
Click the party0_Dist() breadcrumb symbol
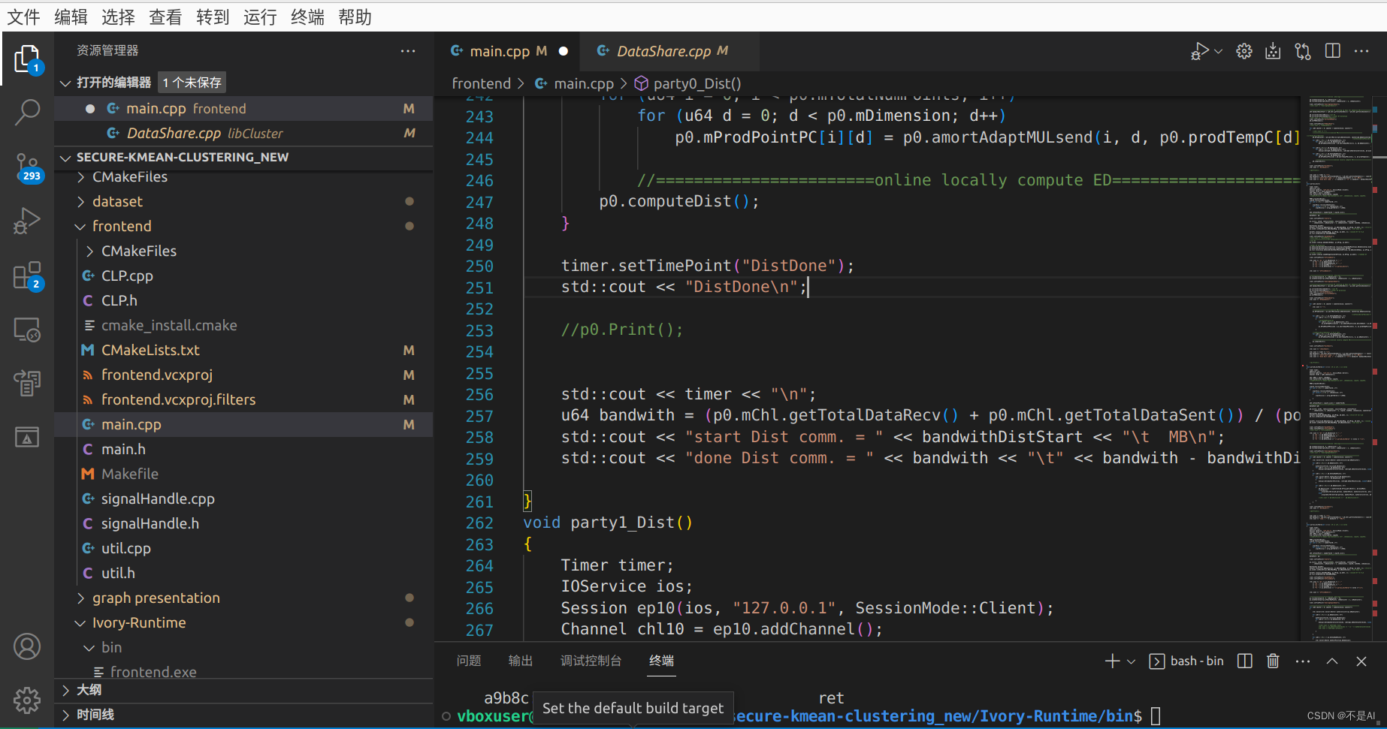688,83
